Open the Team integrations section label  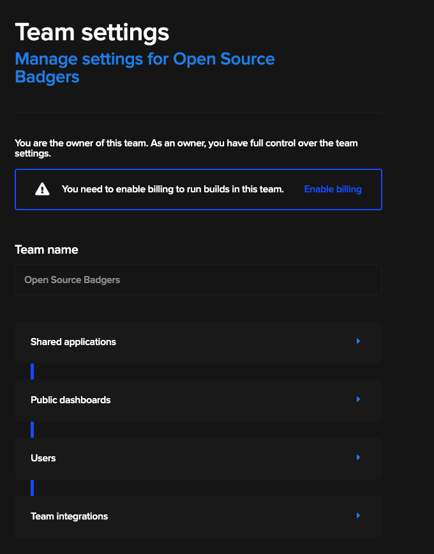[69, 516]
